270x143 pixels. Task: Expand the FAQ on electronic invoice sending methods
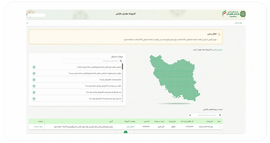(34, 99)
